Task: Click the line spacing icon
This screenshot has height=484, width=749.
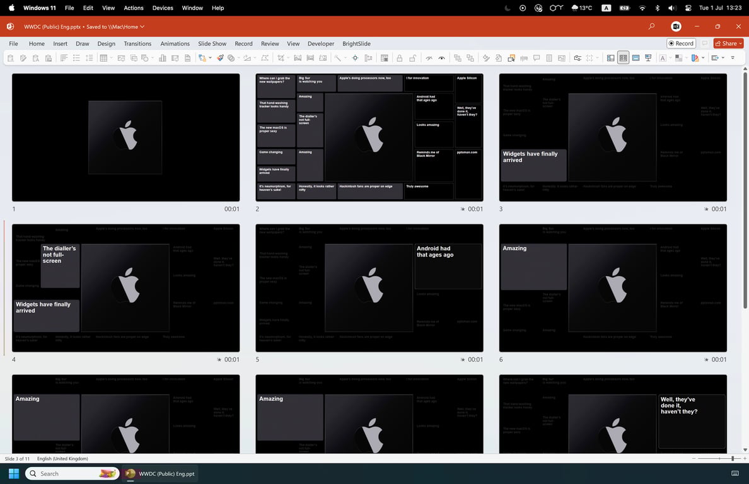Action: point(90,58)
